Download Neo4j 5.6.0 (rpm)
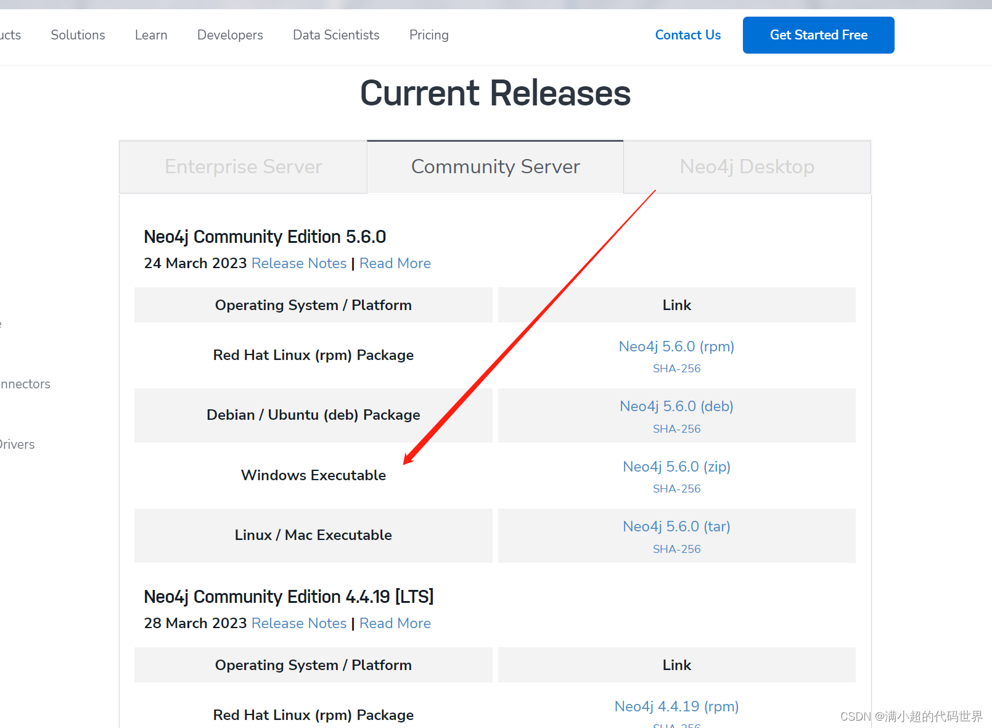The width and height of the screenshot is (992, 728). (x=676, y=346)
